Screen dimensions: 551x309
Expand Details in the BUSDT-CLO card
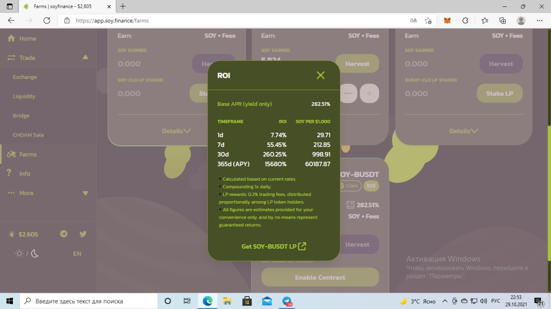coord(464,131)
